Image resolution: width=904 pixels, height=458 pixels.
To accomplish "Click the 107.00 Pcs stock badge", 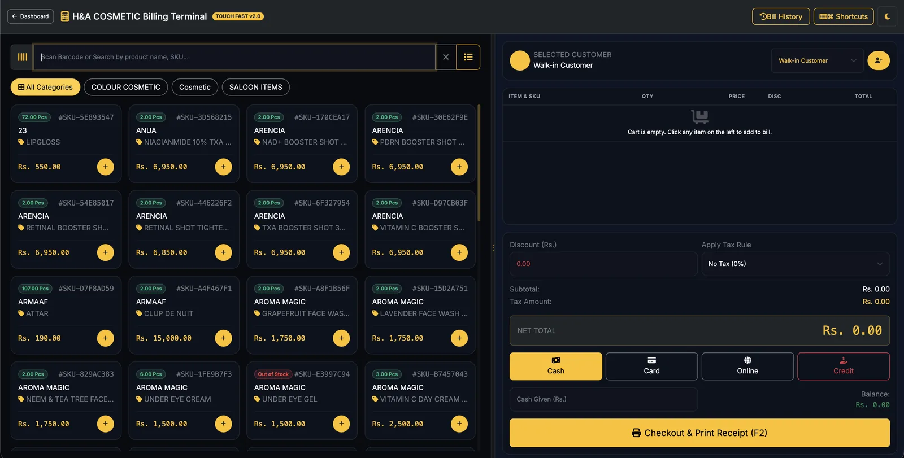I will click(35, 289).
